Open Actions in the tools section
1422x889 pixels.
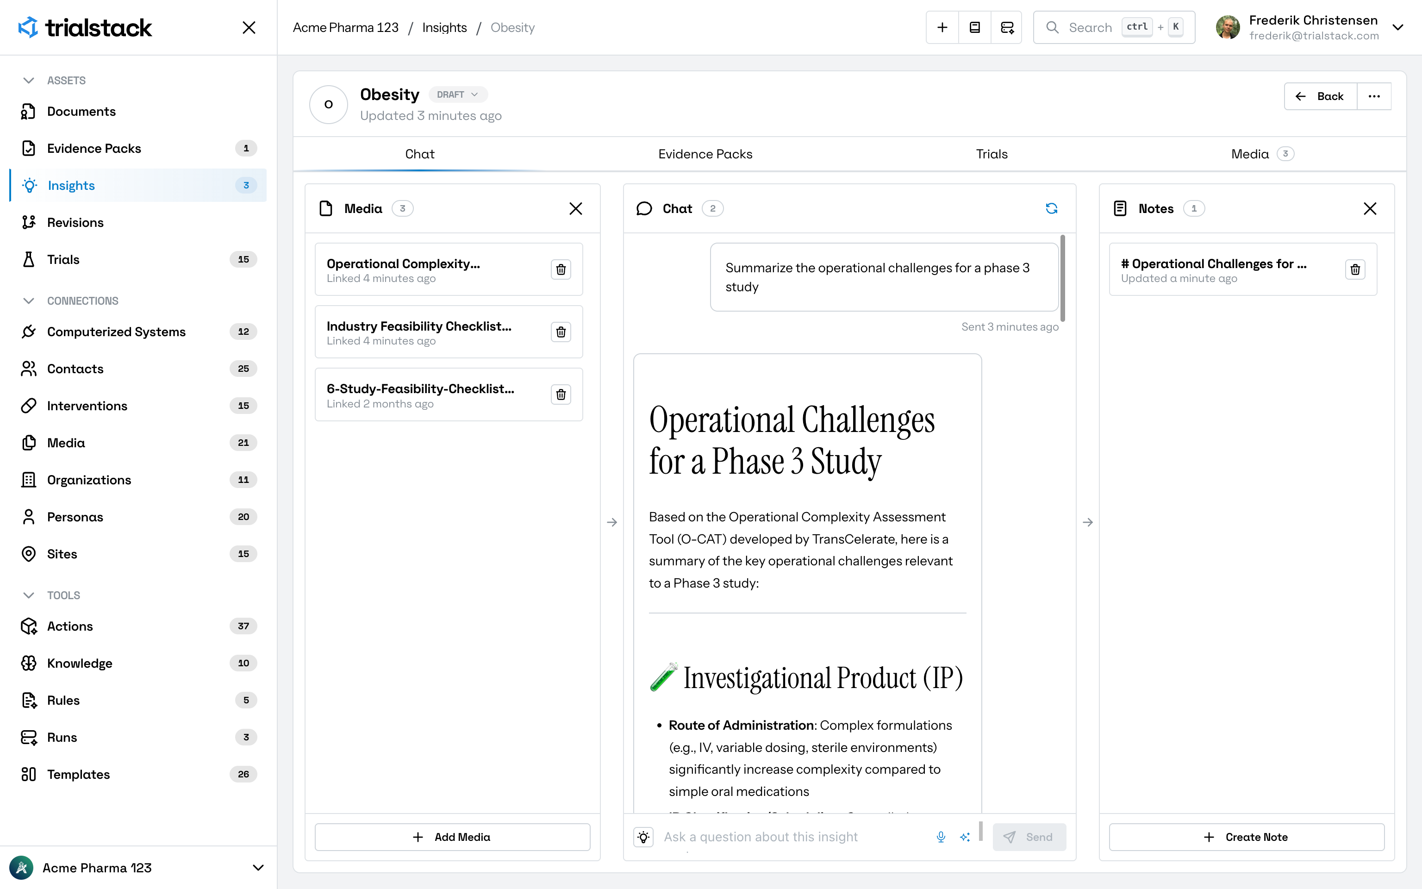[x=139, y=626]
